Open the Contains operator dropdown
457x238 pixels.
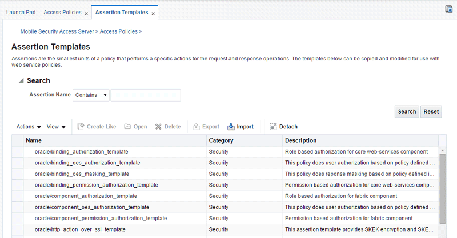91,95
